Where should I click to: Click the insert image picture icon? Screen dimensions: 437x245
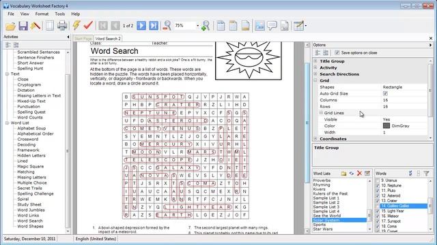pos(259,26)
